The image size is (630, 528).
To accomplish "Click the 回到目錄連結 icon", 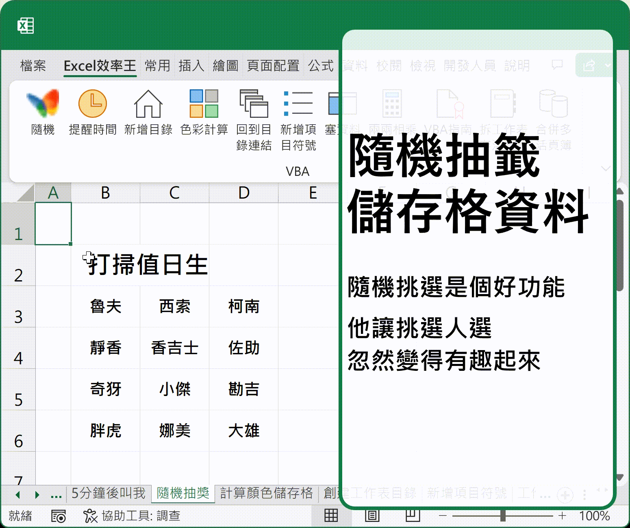I will point(254,104).
